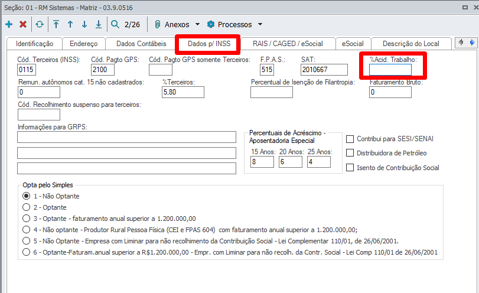This screenshot has width=479, height=293.
Task: Open the Identificação tab
Action: (x=34, y=44)
